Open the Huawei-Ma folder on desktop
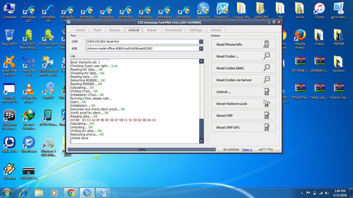This screenshot has height=198, width=353. [242, 11]
